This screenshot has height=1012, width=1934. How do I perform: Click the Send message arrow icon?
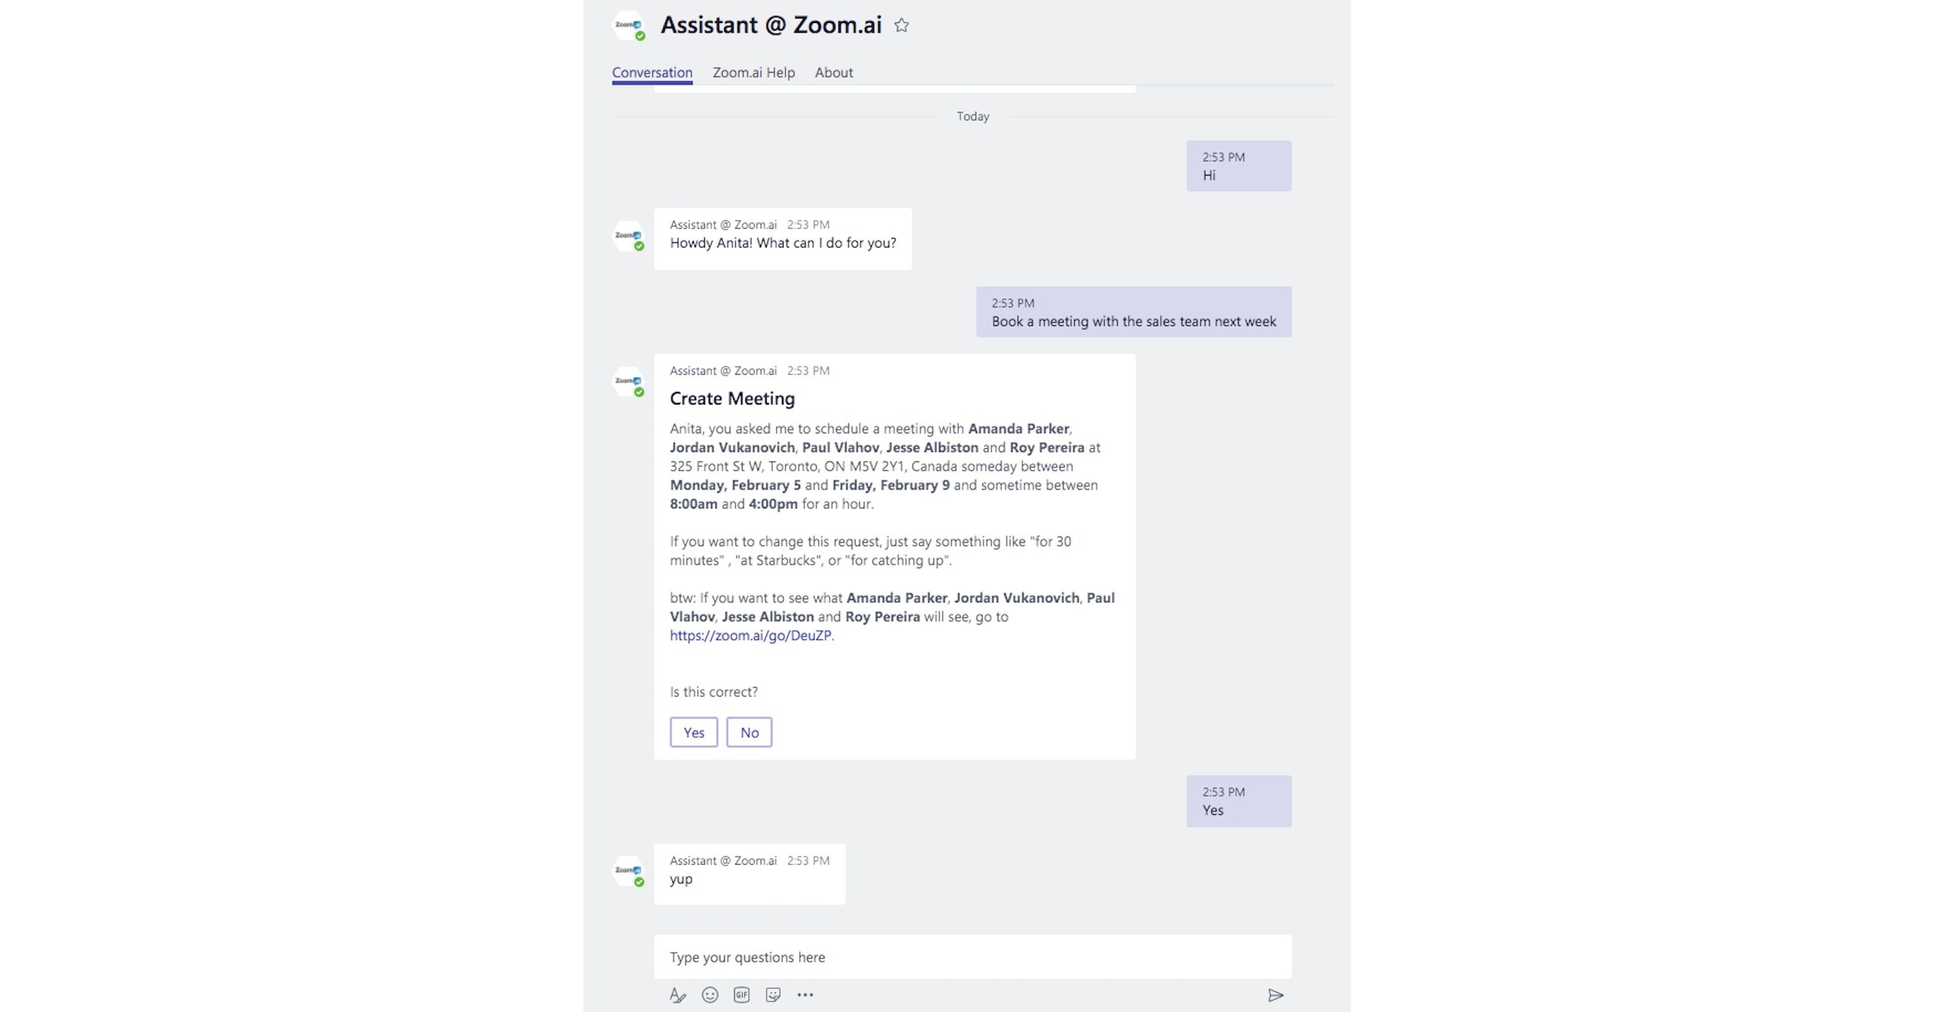point(1276,994)
